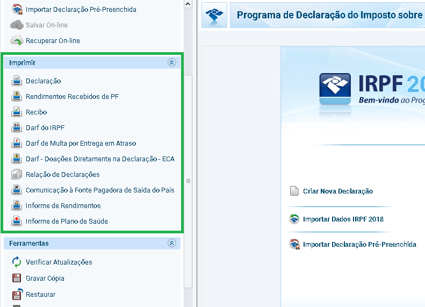Viewport: 425px width, 307px height.
Task: Open Comunicação à Fonte Pagadora de Saída do País
Action: 100,190
